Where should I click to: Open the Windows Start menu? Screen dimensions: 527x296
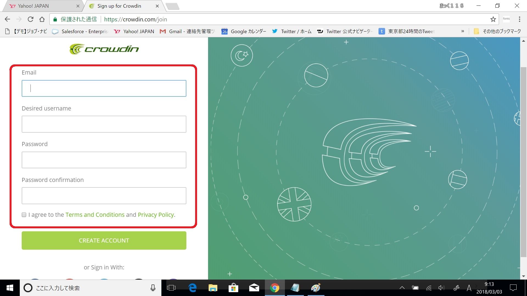coord(10,288)
